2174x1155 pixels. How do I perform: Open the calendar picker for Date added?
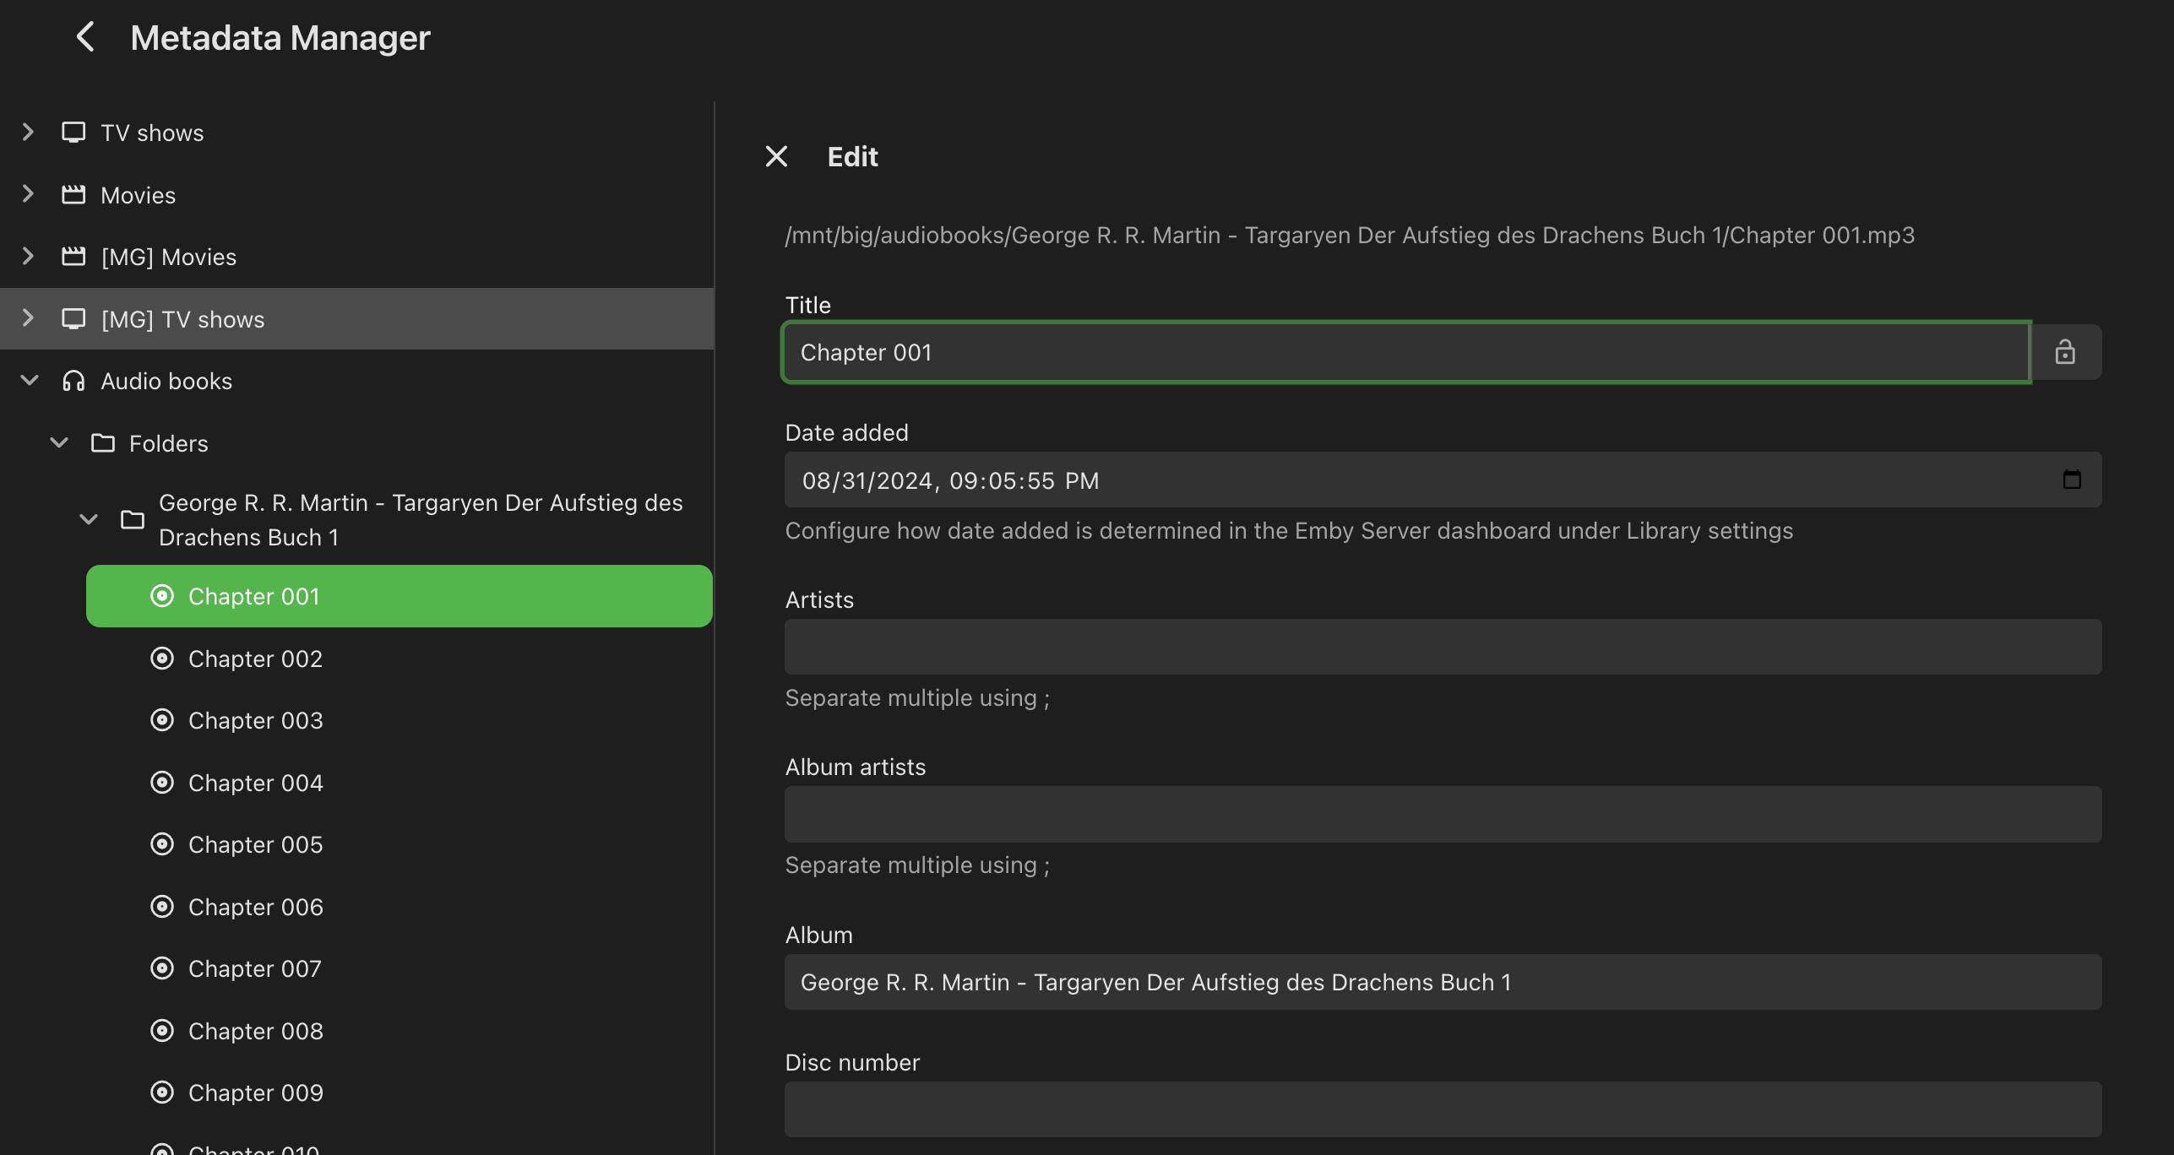coord(2071,480)
